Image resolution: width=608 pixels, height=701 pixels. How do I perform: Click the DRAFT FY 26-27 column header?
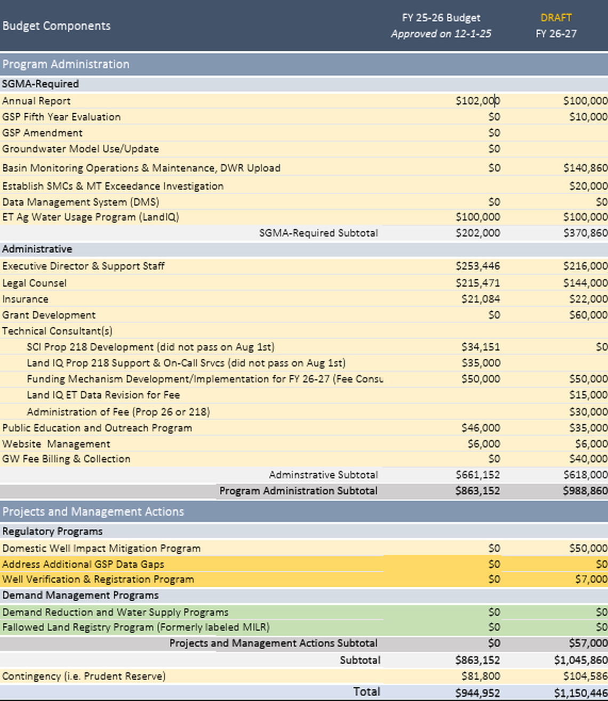(x=556, y=26)
